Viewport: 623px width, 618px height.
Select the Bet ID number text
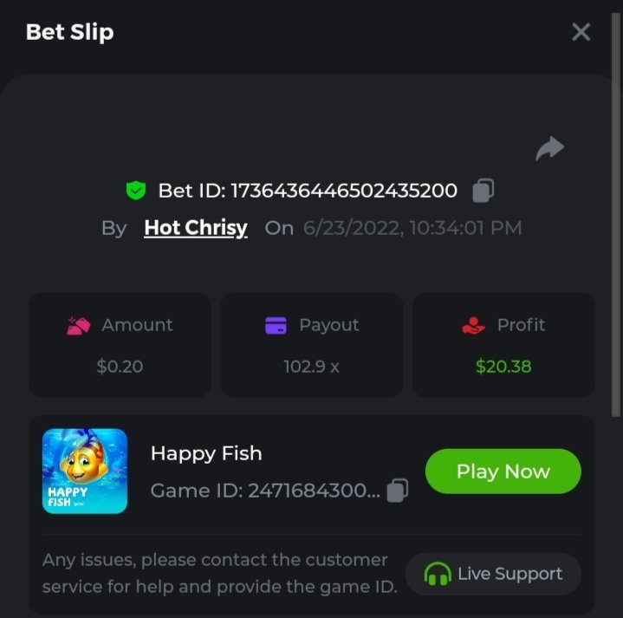click(344, 191)
